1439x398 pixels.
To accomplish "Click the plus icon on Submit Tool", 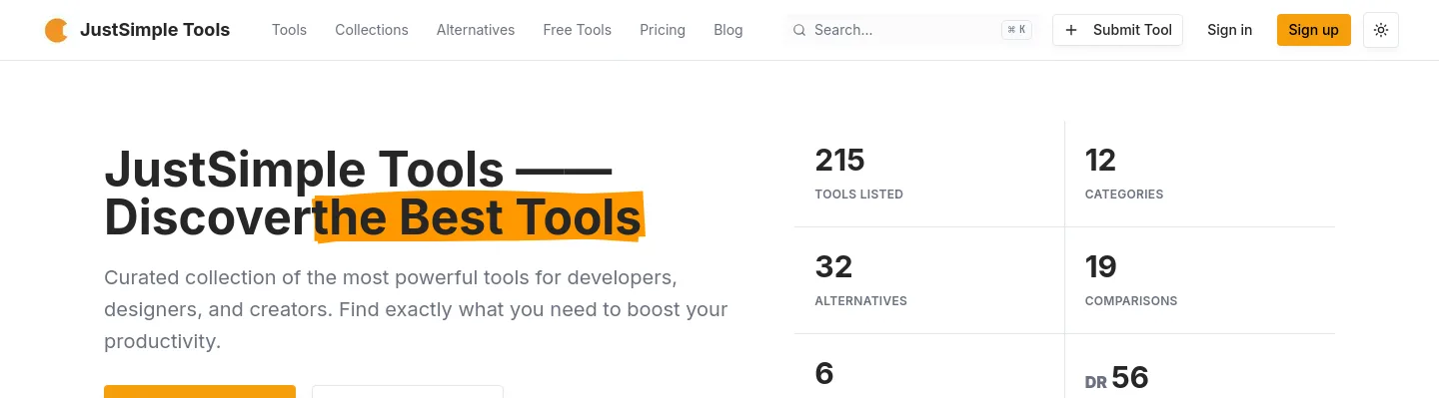I will 1071,30.
